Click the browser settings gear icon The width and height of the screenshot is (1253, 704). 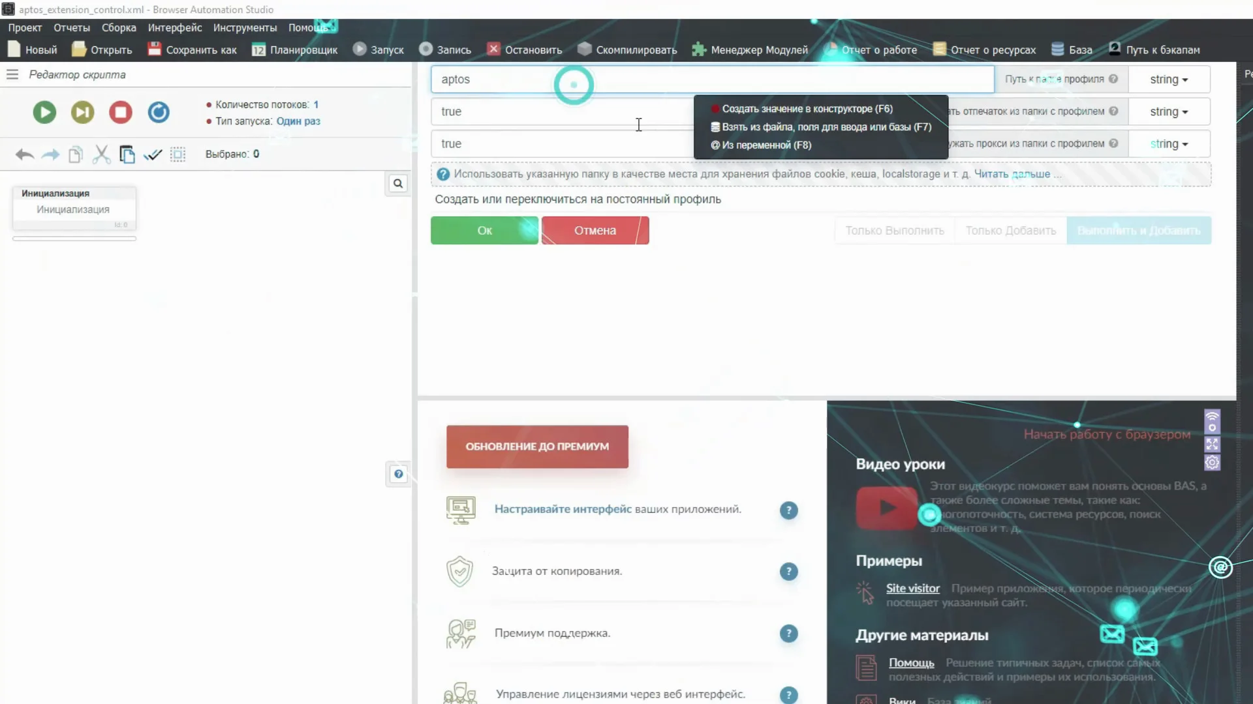click(x=1213, y=462)
